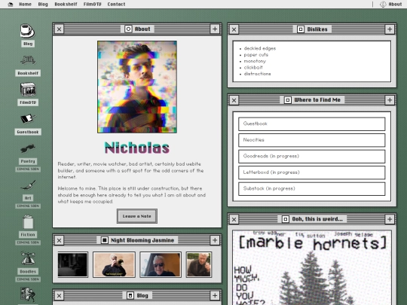
Task: Open the Film&TV television sidebar icon
Action: [x=28, y=89]
